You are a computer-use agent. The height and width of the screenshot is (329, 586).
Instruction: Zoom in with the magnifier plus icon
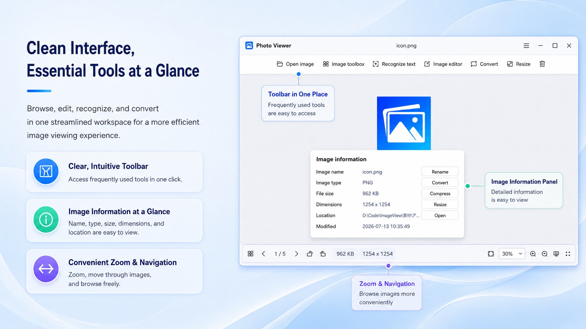pos(533,254)
